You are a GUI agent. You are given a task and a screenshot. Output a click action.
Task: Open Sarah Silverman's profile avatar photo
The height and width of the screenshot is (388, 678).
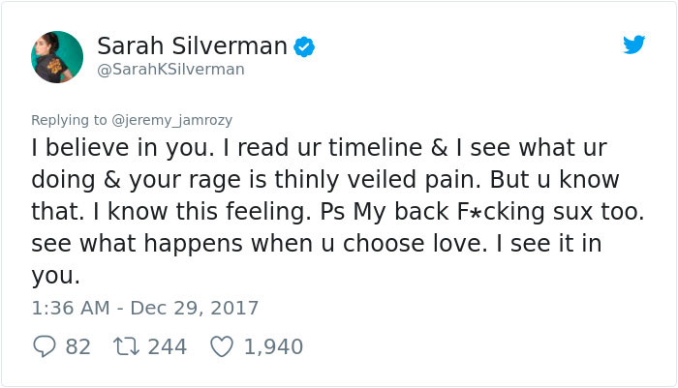(57, 57)
